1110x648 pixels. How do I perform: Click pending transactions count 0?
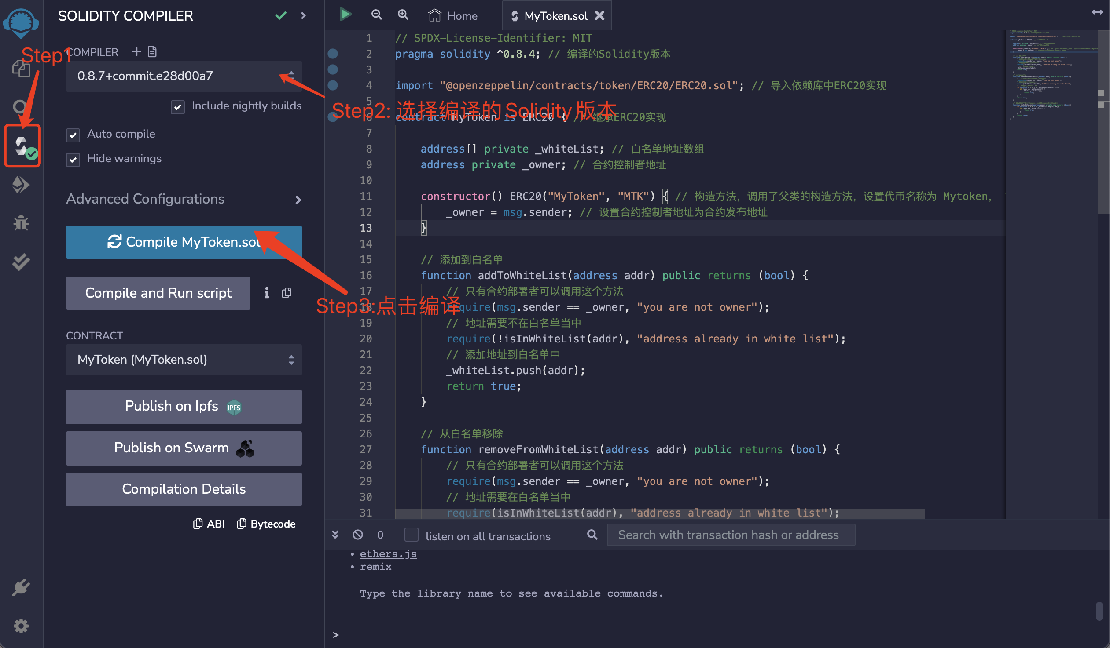pos(380,535)
